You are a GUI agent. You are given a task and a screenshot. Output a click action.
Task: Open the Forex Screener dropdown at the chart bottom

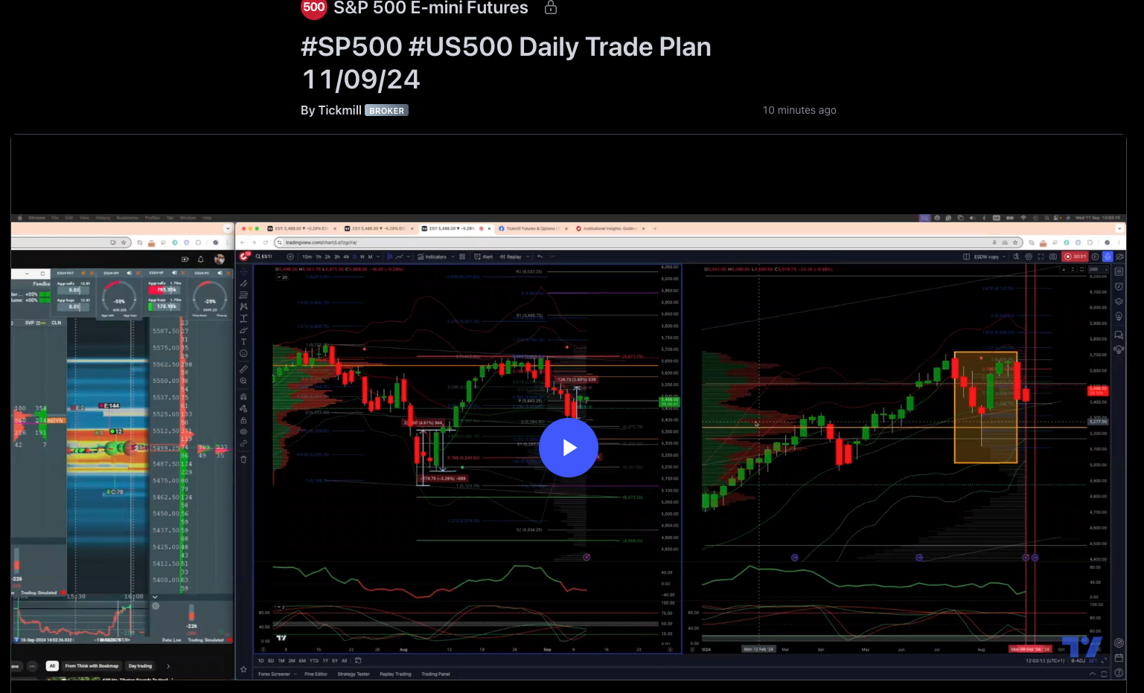tap(277, 674)
